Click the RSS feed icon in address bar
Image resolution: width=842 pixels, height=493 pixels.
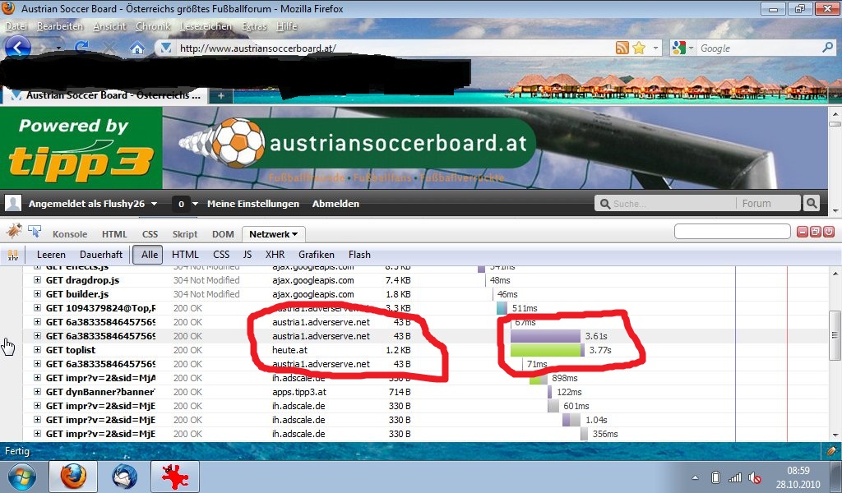pos(622,48)
